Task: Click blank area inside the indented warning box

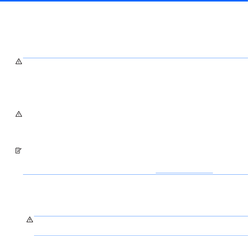Action: [x=141, y=226]
